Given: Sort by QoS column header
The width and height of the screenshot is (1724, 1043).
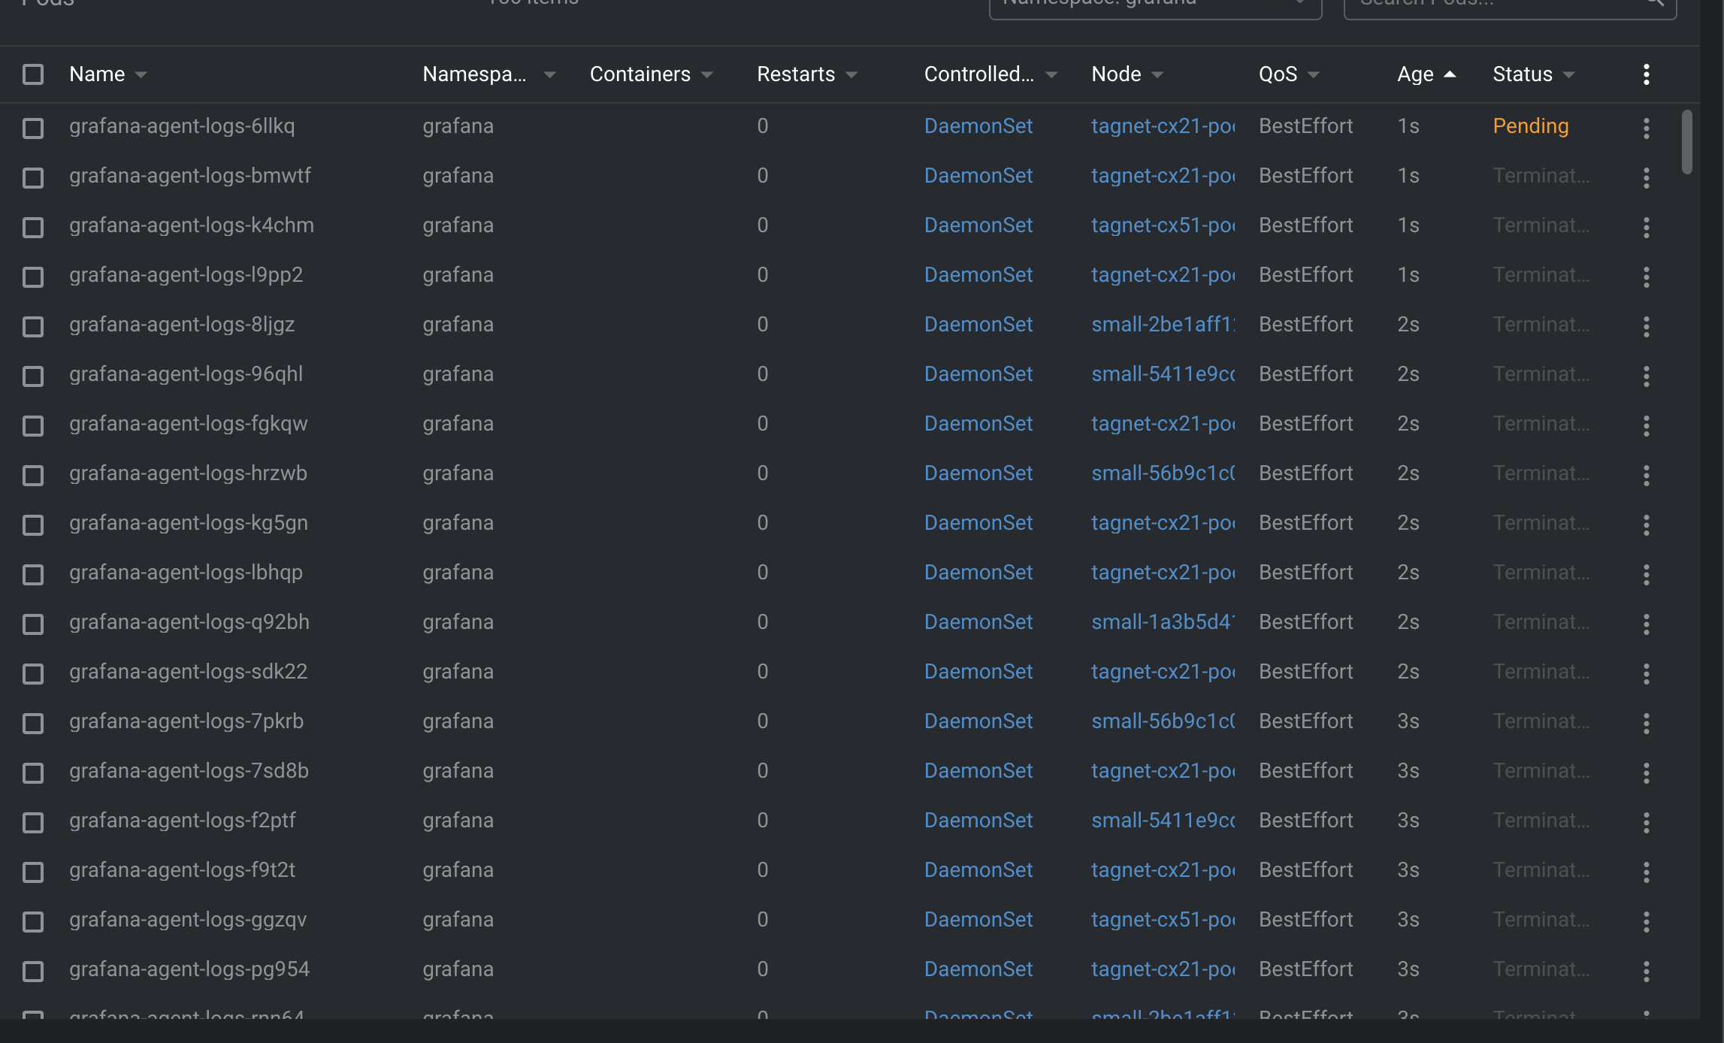Looking at the screenshot, I should coord(1288,74).
